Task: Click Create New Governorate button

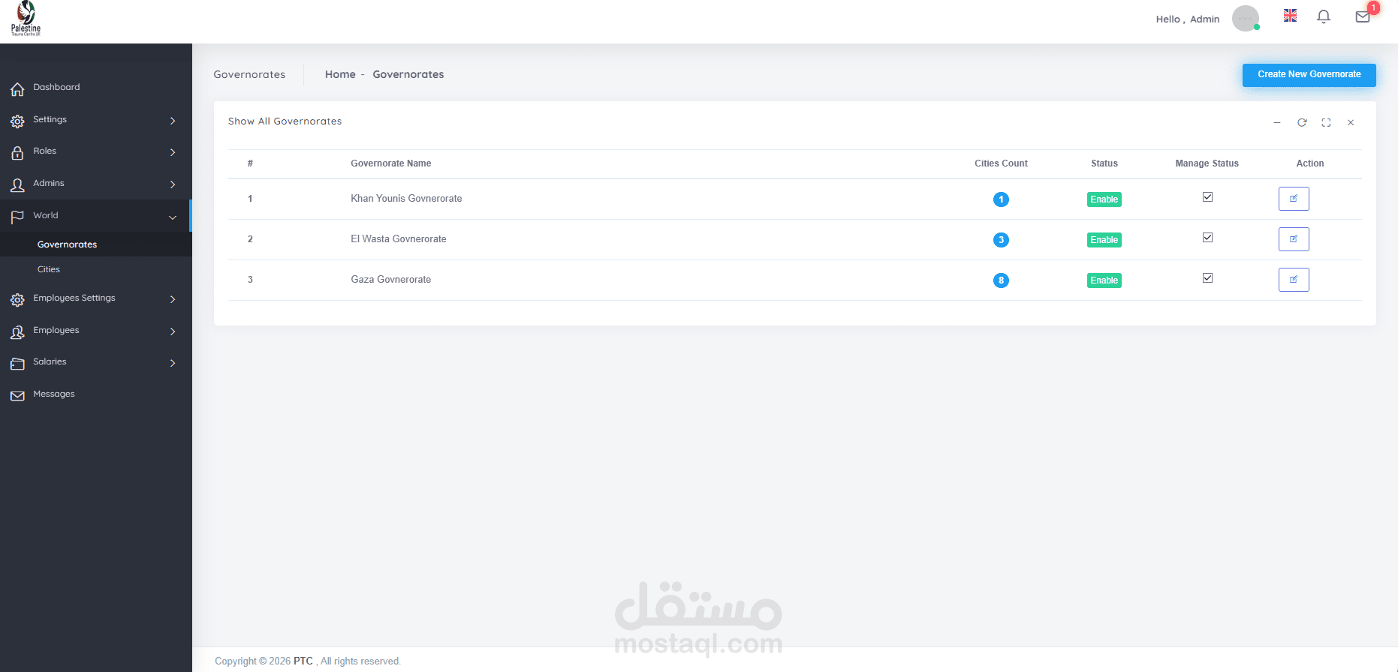Action: click(x=1309, y=74)
